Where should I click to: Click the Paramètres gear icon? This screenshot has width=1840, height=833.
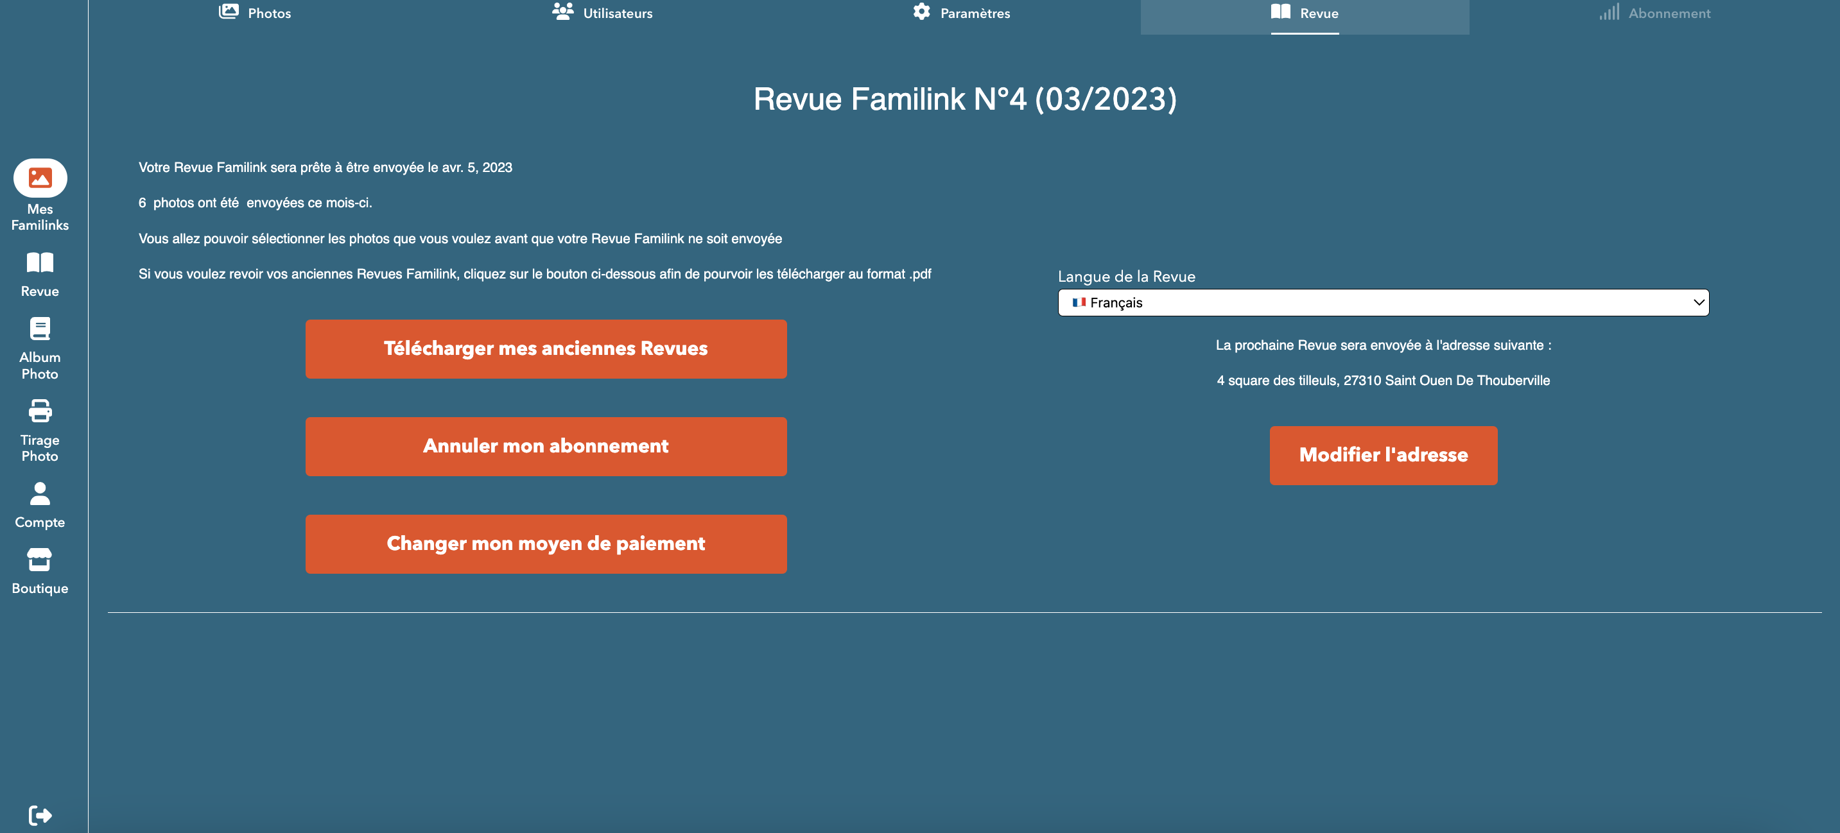921,12
